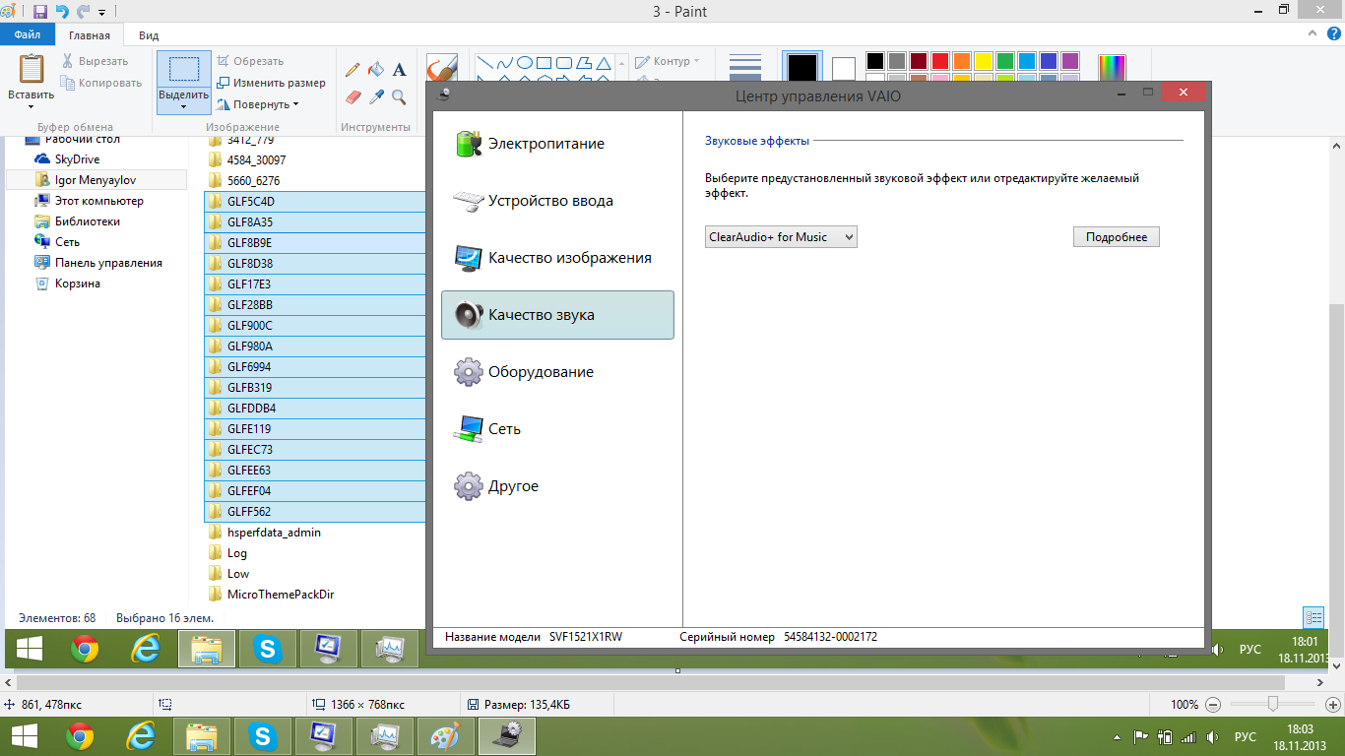Viewport: 1345px width, 756px height.
Task: Select the Color picker eyedropper tool
Action: point(376,96)
